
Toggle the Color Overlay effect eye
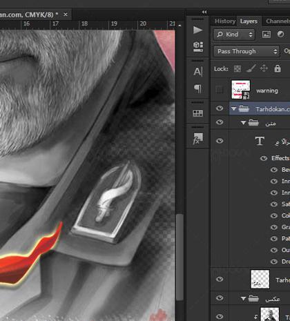[x=274, y=215]
